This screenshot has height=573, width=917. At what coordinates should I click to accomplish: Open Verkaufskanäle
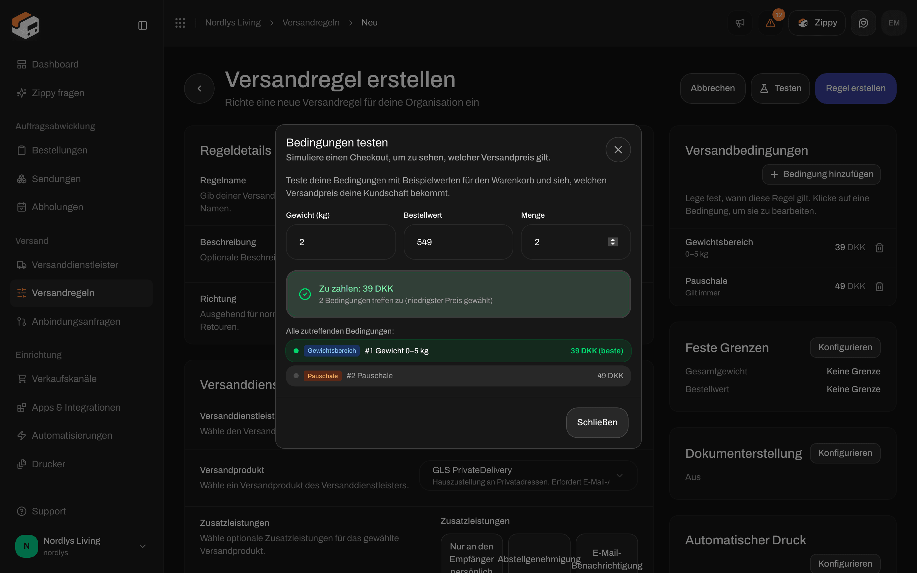tap(82, 378)
